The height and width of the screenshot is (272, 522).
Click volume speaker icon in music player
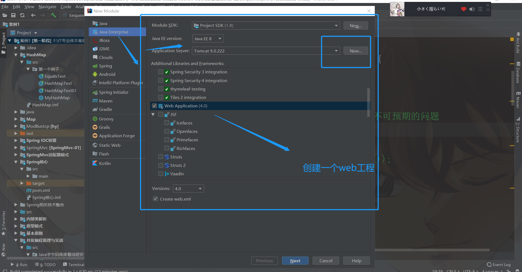[x=472, y=9]
